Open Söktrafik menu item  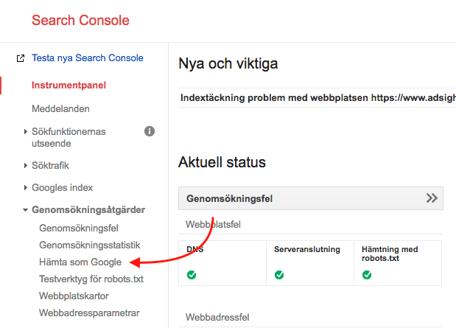[50, 166]
